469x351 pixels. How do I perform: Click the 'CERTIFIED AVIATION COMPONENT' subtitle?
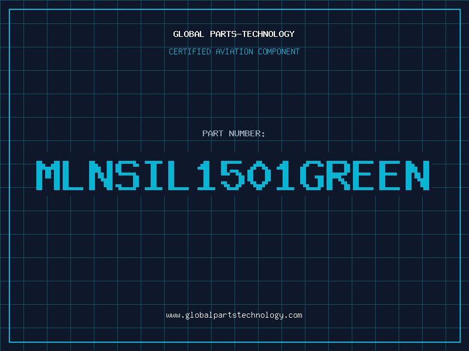point(234,51)
